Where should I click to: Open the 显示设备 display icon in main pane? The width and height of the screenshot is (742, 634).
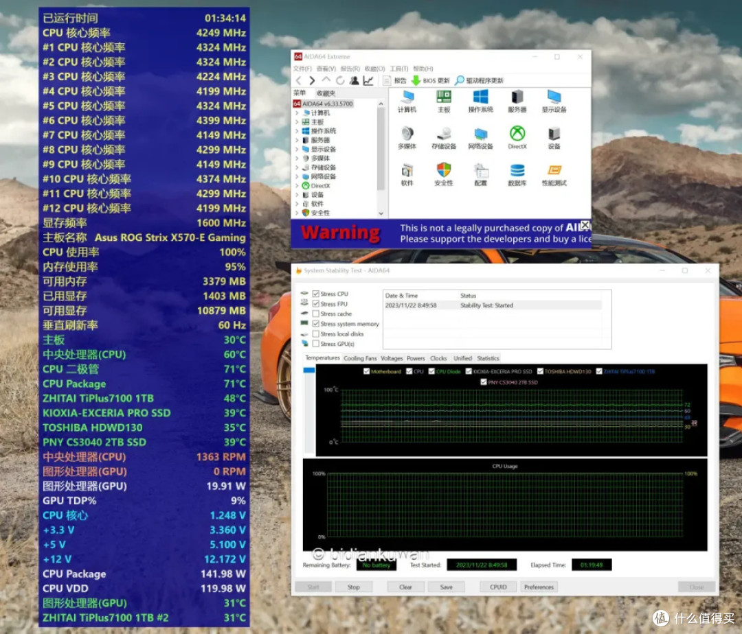[554, 102]
